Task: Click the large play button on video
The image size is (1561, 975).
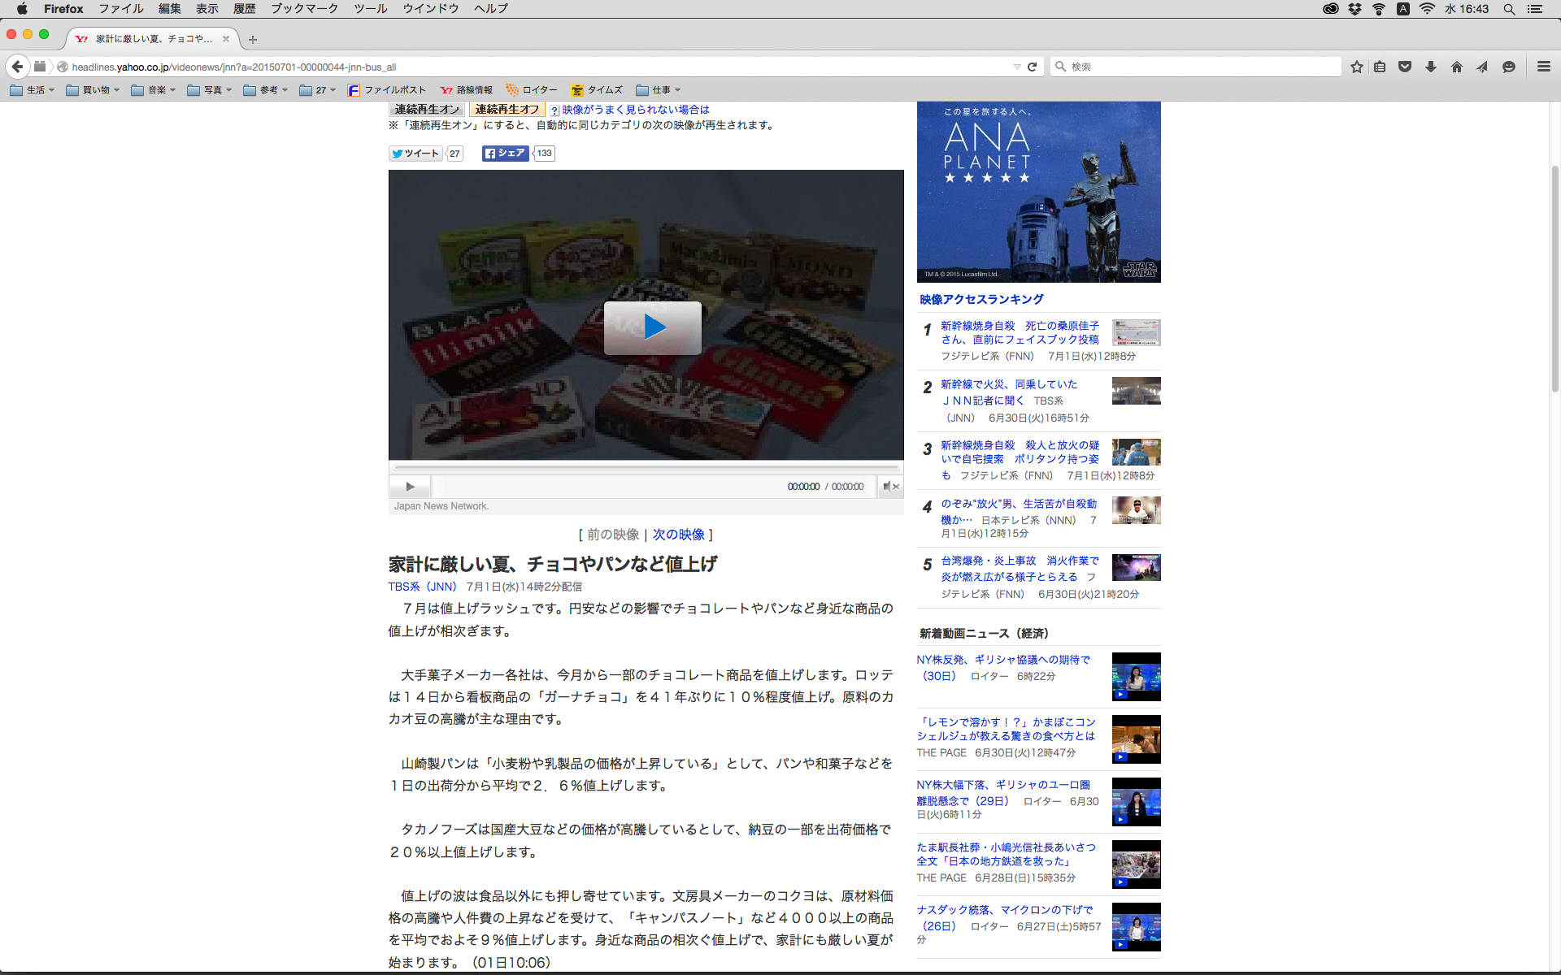Action: pyautogui.click(x=652, y=327)
